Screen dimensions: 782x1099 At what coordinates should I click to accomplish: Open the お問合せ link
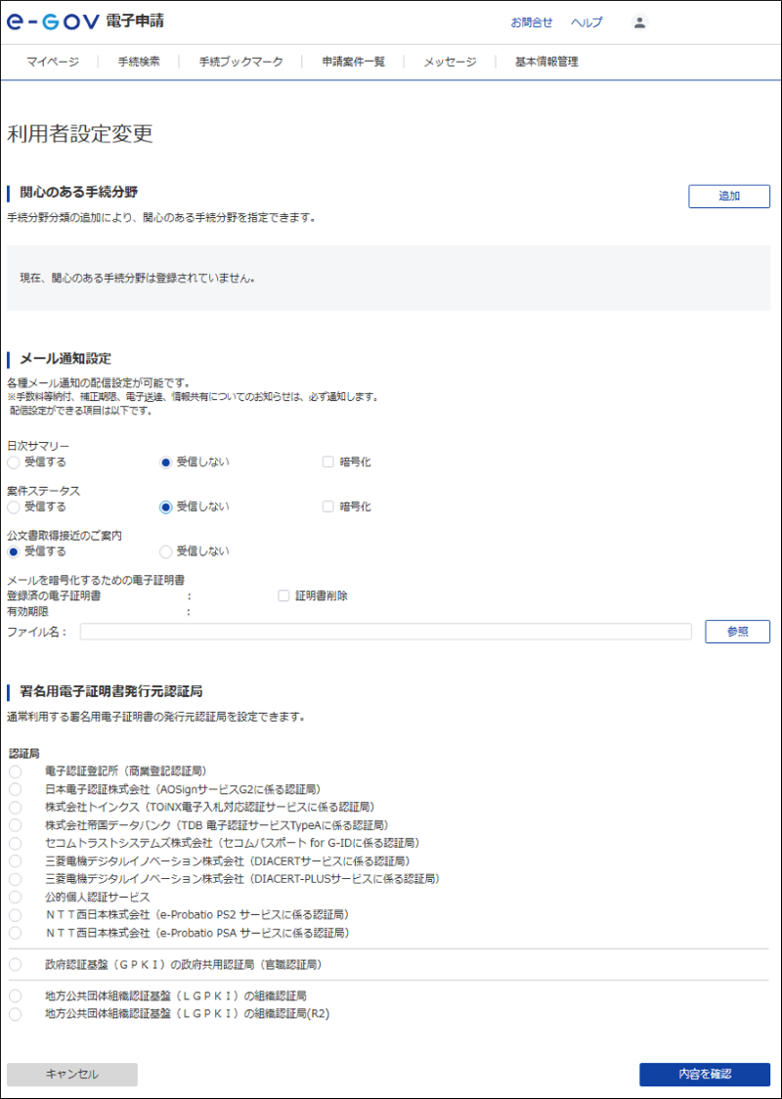pyautogui.click(x=532, y=22)
